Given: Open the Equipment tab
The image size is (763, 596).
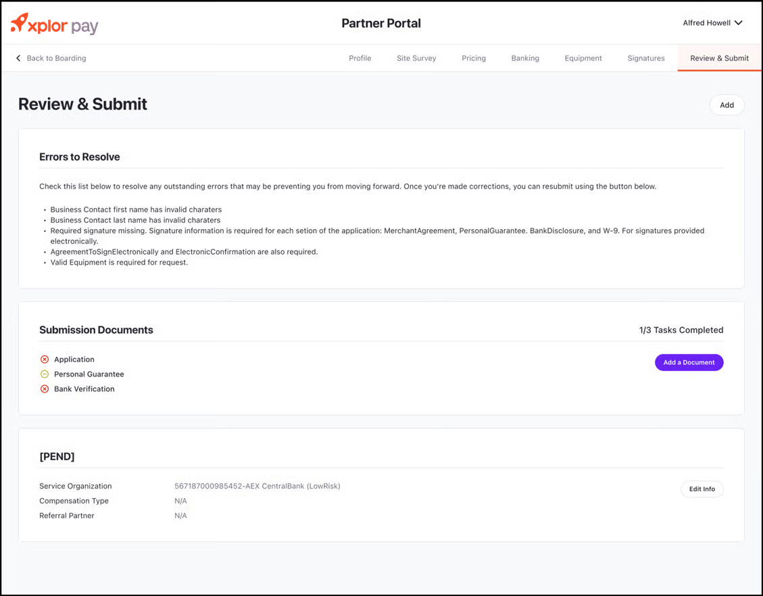Looking at the screenshot, I should point(583,58).
